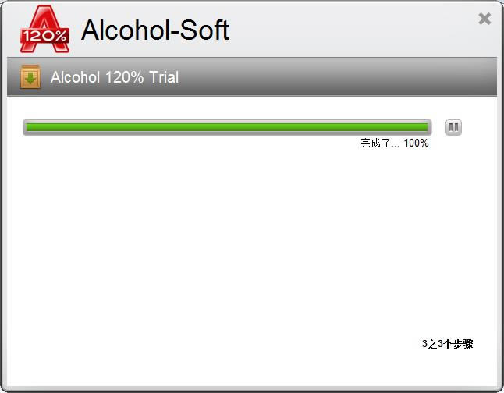Click the word Trial in the gray header
This screenshot has height=393, width=504.
[x=164, y=77]
